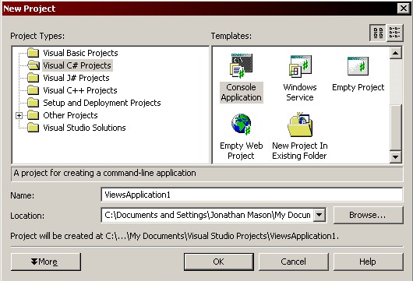The width and height of the screenshot is (413, 281).
Task: Open Help for New Project
Action: click(368, 262)
